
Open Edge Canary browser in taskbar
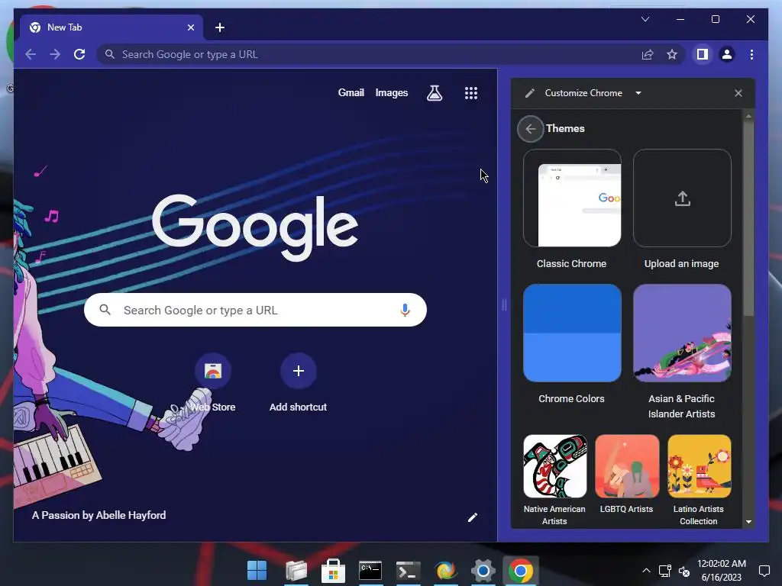445,571
